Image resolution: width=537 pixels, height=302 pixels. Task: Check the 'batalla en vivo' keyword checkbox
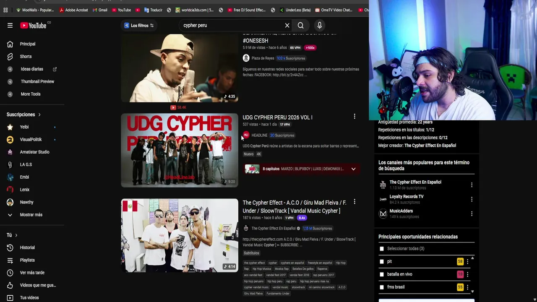382,274
